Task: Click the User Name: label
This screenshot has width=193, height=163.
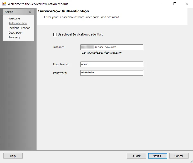Action: click(x=61, y=64)
